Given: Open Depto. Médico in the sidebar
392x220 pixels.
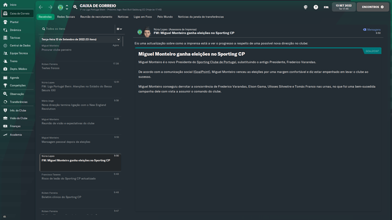Looking at the screenshot, I should click(x=17, y=69).
